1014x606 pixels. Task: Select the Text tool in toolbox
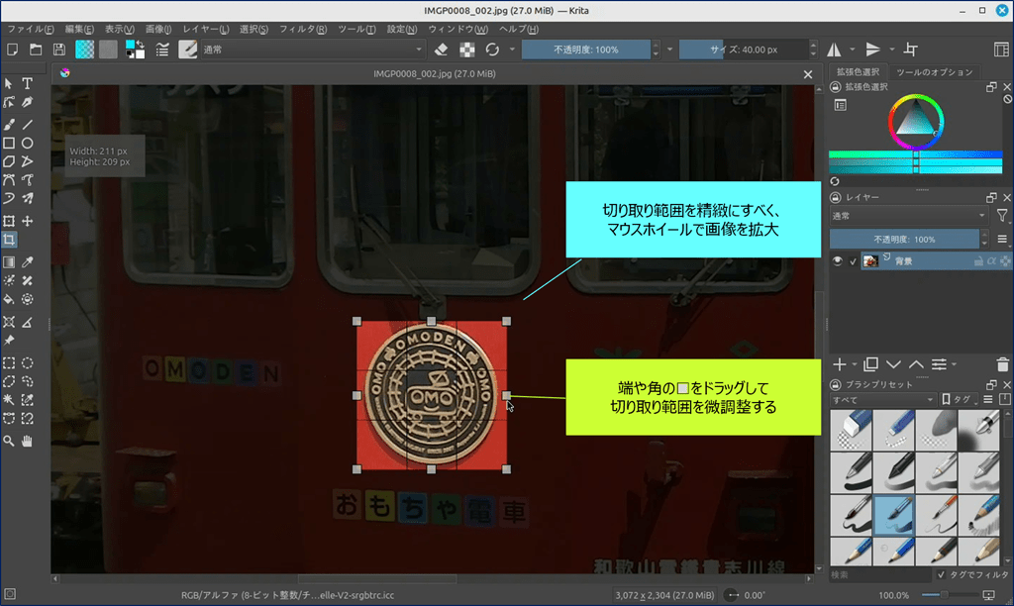[x=28, y=84]
